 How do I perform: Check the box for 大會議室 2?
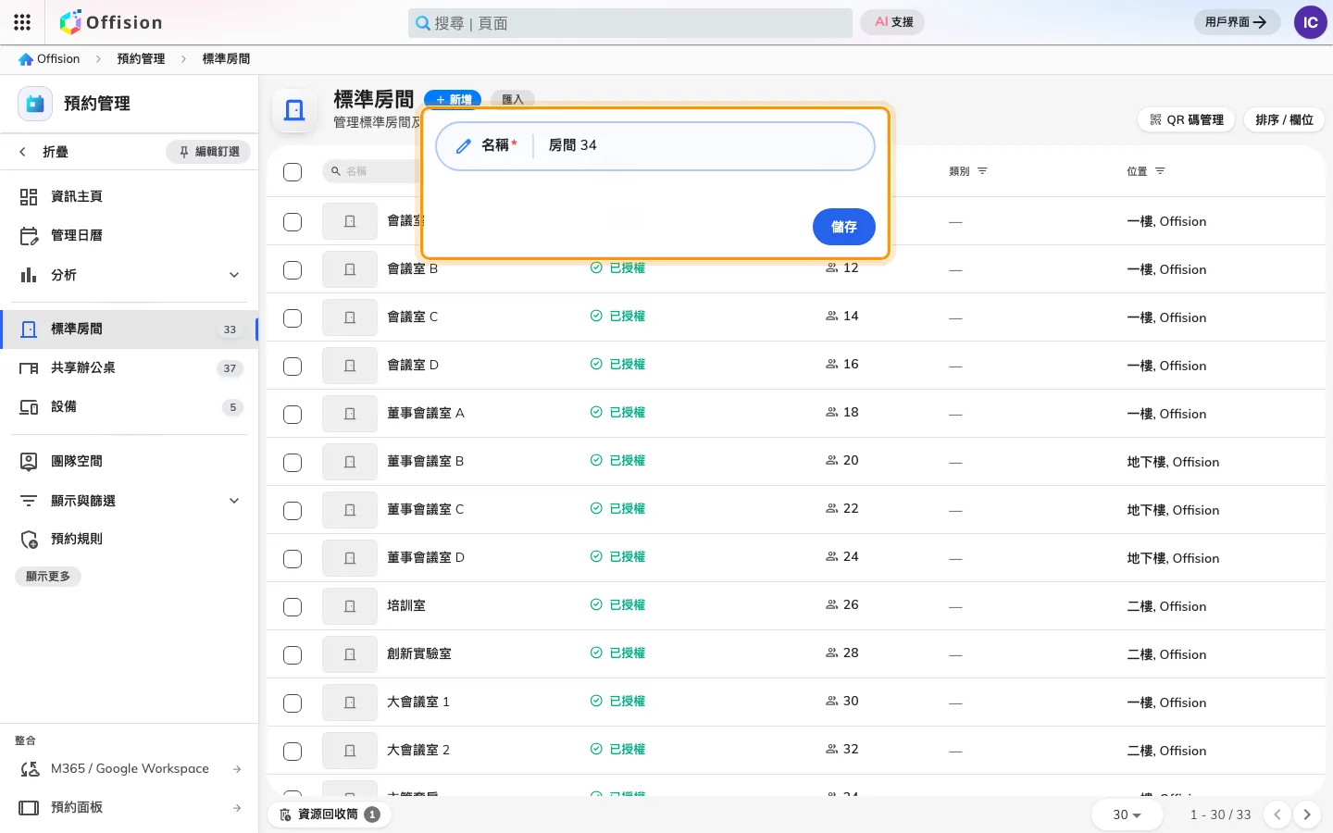point(293,752)
